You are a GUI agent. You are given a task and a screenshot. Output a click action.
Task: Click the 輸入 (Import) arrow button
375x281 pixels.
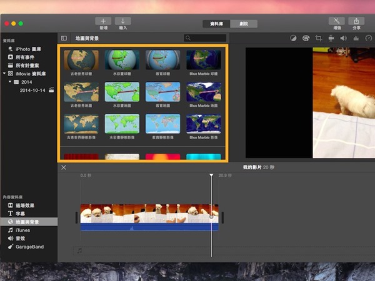coord(122,21)
